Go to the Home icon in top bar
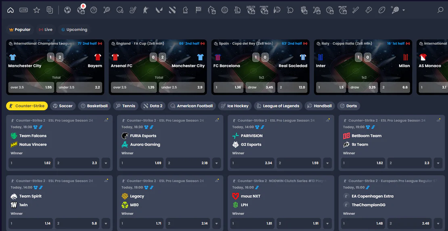The image size is (448, 231). [10, 10]
